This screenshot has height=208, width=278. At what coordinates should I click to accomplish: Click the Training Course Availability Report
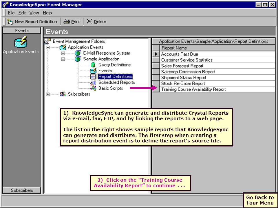217,89
